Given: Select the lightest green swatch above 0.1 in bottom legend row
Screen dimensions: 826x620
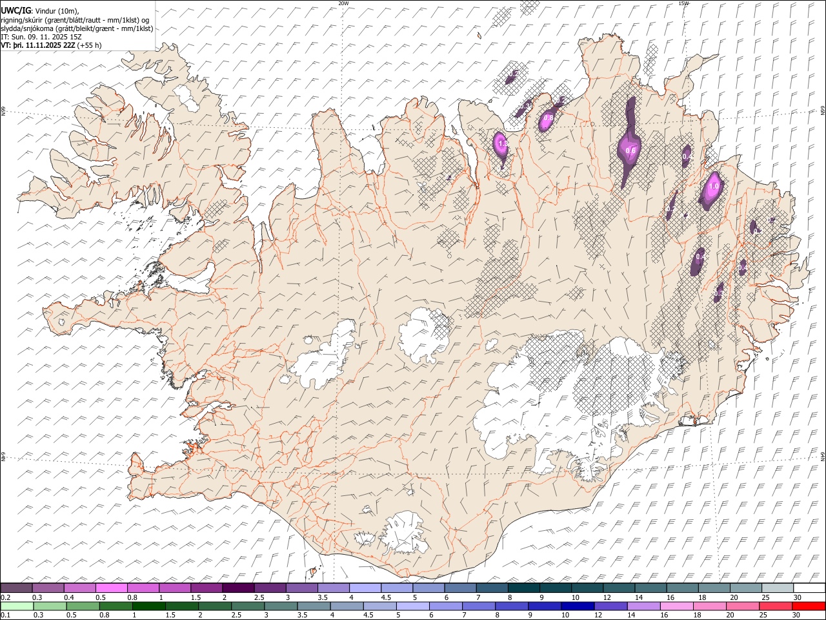Looking at the screenshot, I should [x=17, y=606].
